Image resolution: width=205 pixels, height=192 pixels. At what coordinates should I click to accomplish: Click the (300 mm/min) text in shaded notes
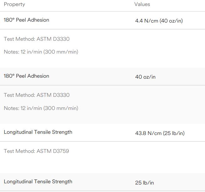coord(61,108)
